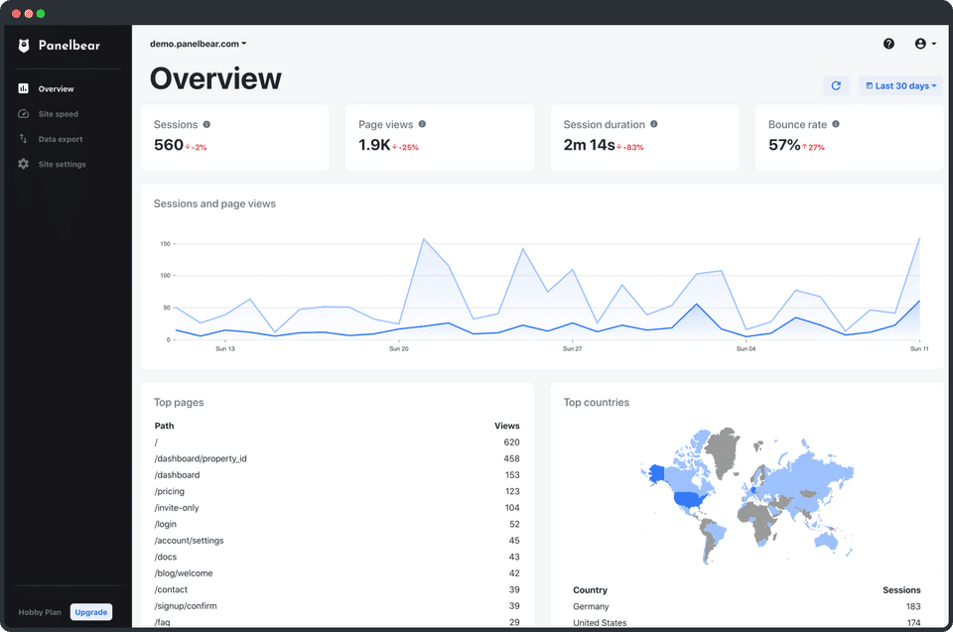Screen dimensions: 953x632
Task: Click the -25% page views change indicator
Action: pyautogui.click(x=405, y=147)
